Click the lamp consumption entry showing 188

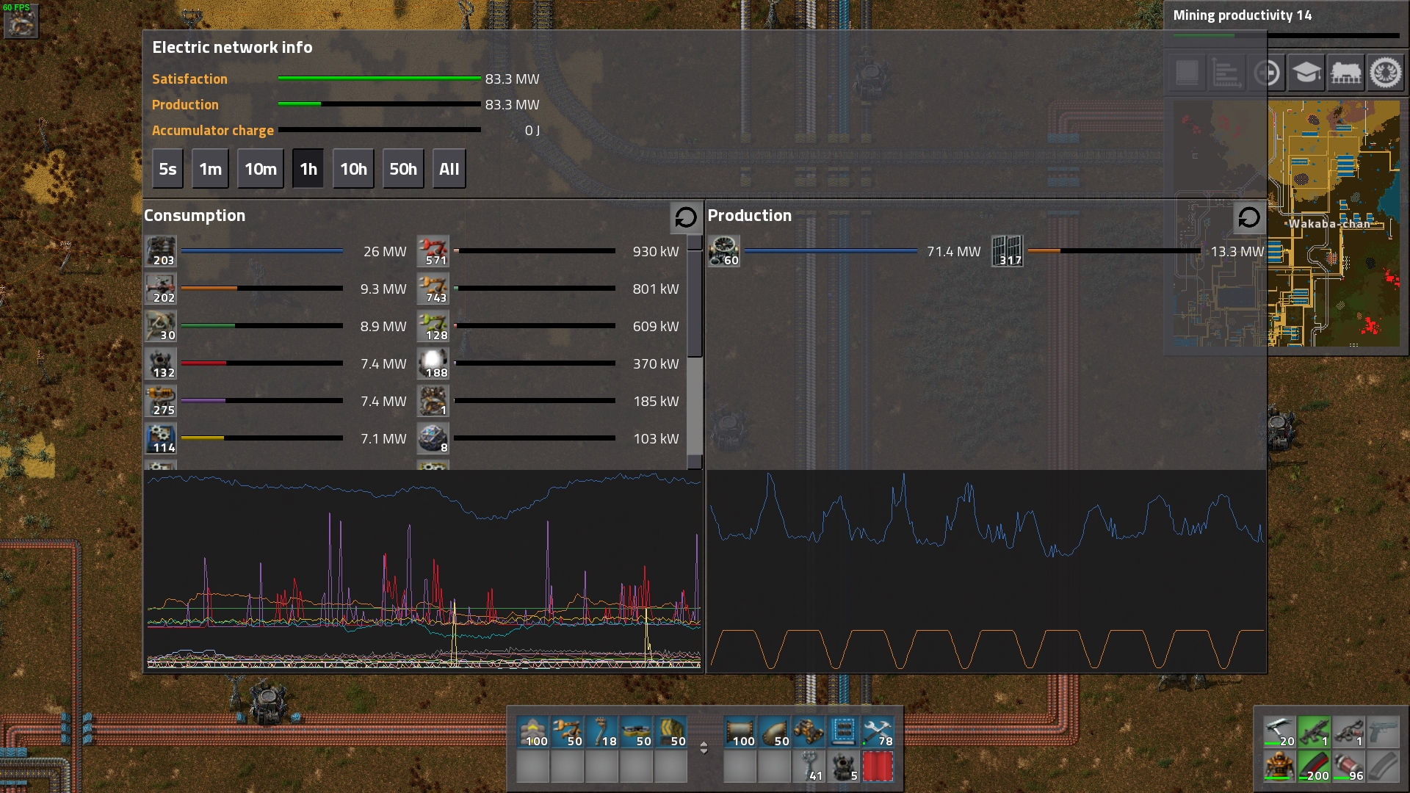tap(433, 363)
